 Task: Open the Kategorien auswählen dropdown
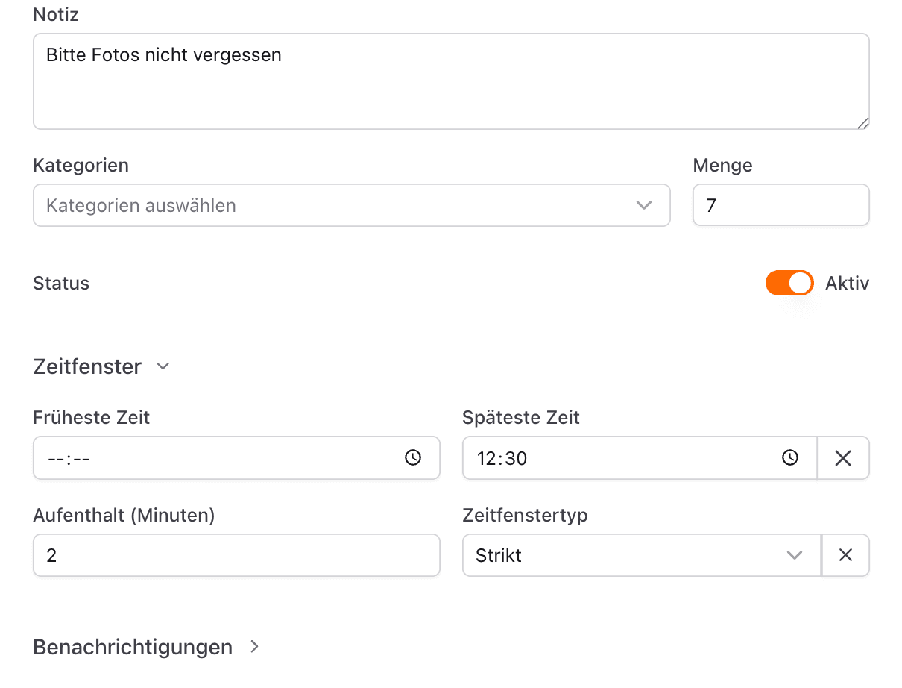coord(335,205)
